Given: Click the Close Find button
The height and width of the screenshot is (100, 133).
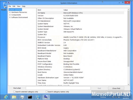Looking at the screenshot, I should coord(116,88).
